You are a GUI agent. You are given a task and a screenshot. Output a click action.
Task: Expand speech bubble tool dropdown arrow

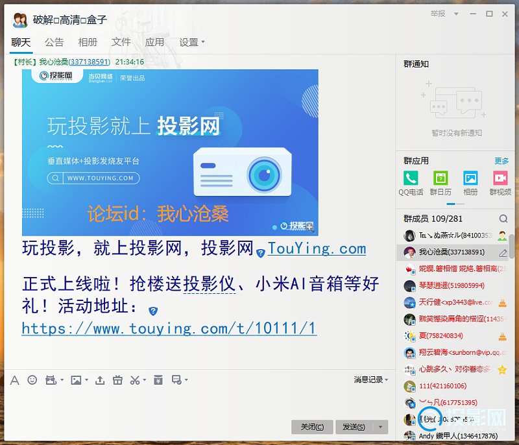[186, 380]
